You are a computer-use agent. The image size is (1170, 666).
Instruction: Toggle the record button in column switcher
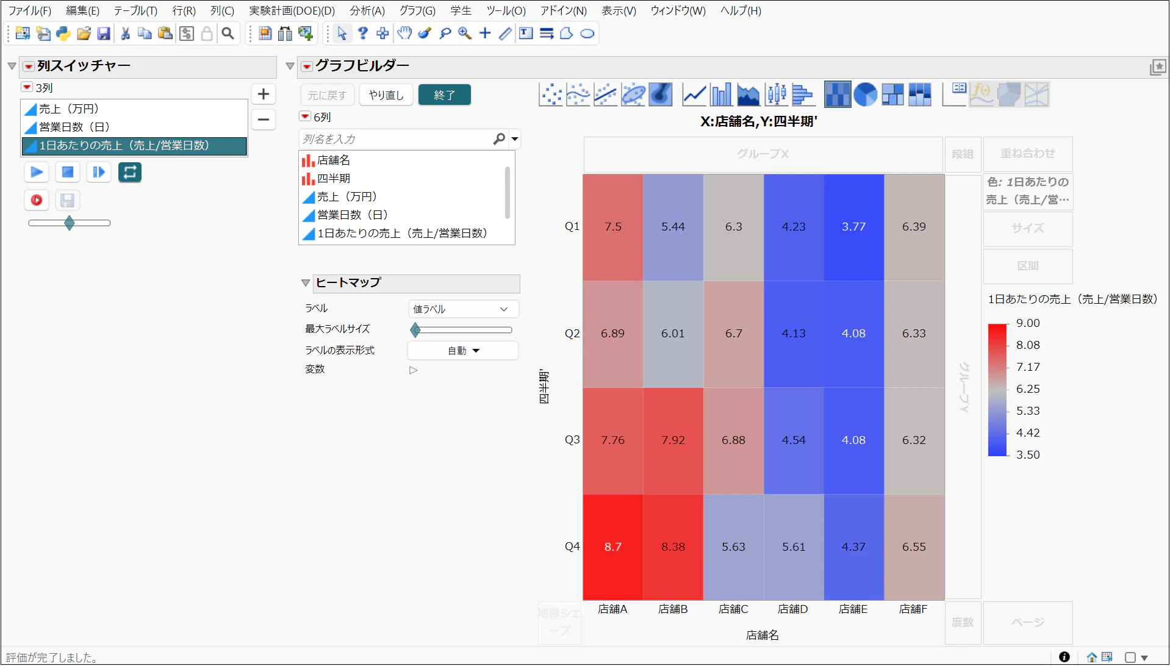point(37,200)
